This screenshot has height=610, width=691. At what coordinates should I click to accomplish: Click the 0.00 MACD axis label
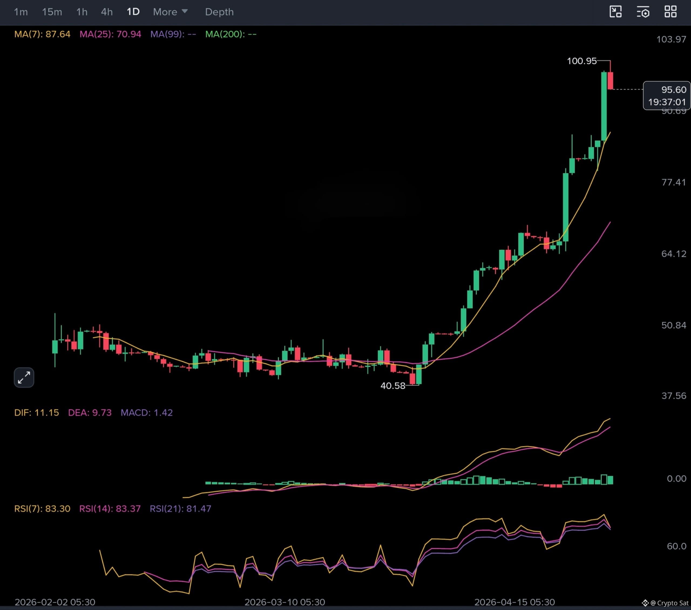coord(676,479)
